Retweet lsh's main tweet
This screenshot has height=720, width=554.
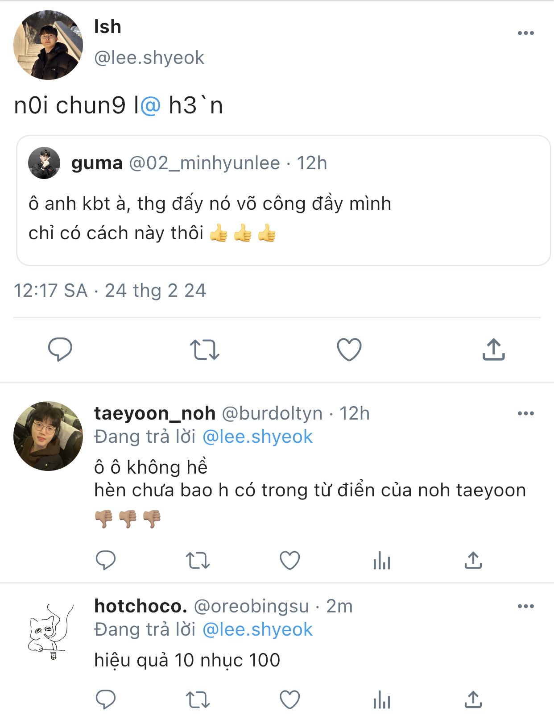click(205, 350)
